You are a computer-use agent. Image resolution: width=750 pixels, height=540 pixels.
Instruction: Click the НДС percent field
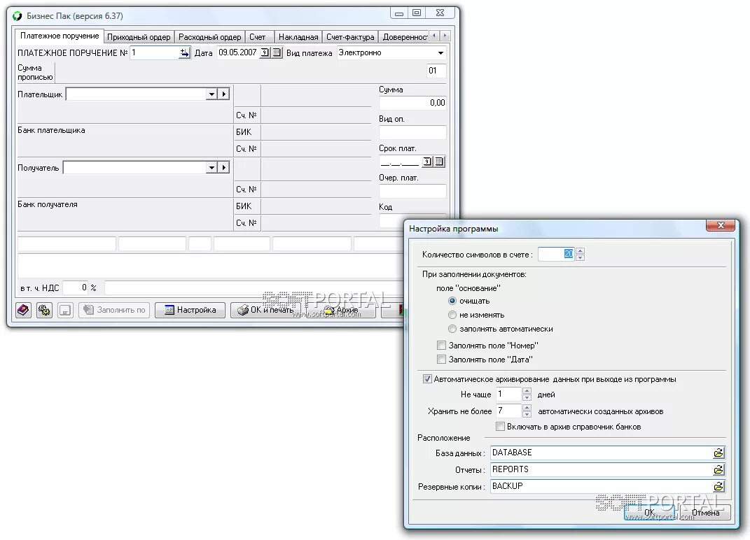pos(75,287)
